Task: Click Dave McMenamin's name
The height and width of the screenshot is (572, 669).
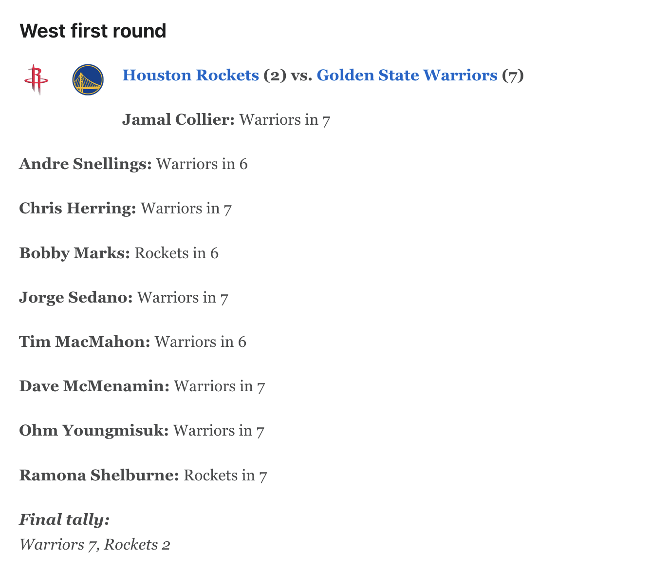Action: point(94,386)
